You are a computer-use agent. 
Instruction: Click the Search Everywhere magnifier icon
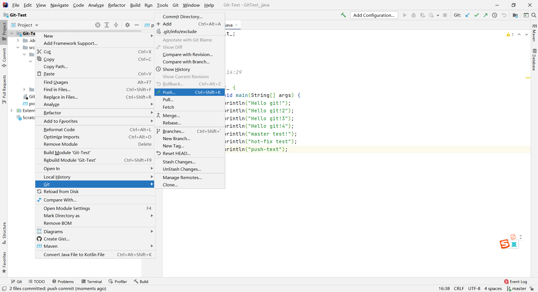click(534, 15)
